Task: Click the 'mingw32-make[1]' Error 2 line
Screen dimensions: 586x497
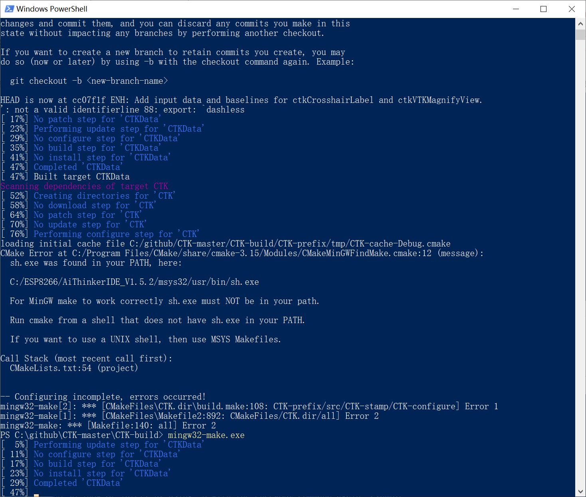Action: point(190,416)
